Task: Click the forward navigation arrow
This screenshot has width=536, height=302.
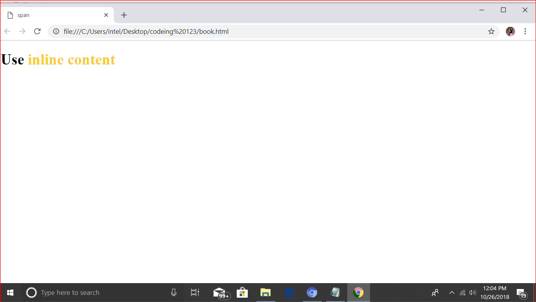Action: pos(22,31)
